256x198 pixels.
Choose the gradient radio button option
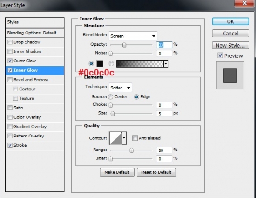point(111,63)
